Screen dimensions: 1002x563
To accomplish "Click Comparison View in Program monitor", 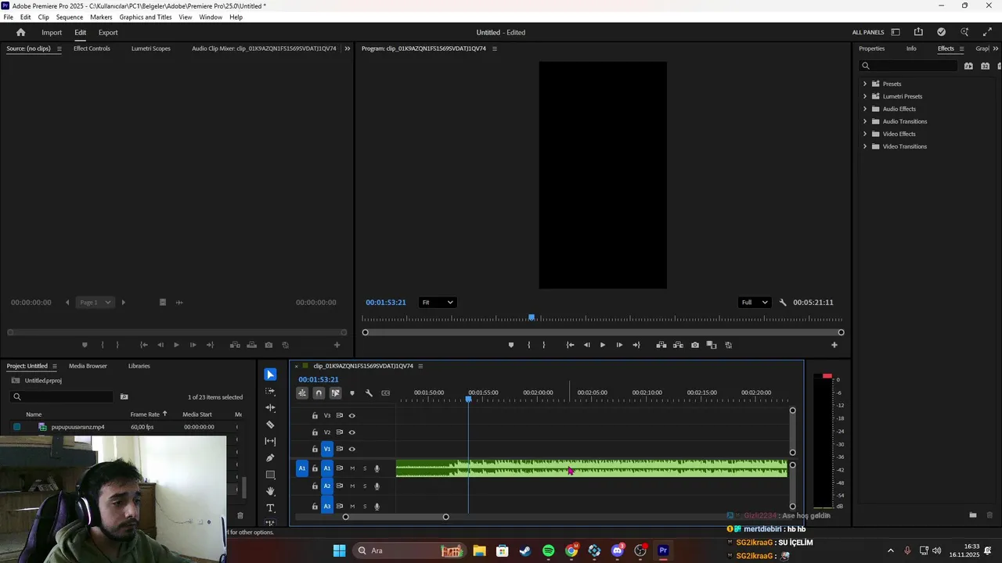I will click(x=712, y=345).
